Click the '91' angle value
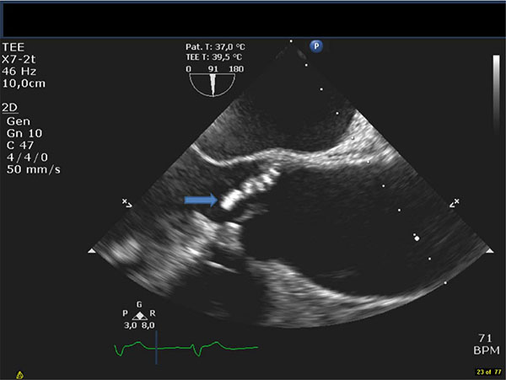The height and width of the screenshot is (380, 506). pyautogui.click(x=213, y=69)
